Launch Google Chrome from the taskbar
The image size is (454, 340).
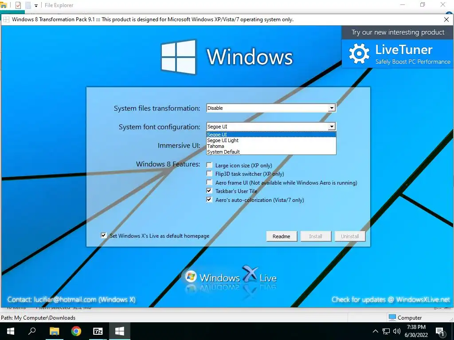[x=76, y=331]
